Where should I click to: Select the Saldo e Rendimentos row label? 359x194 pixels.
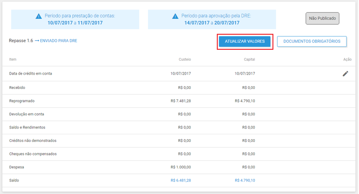(x=27, y=128)
